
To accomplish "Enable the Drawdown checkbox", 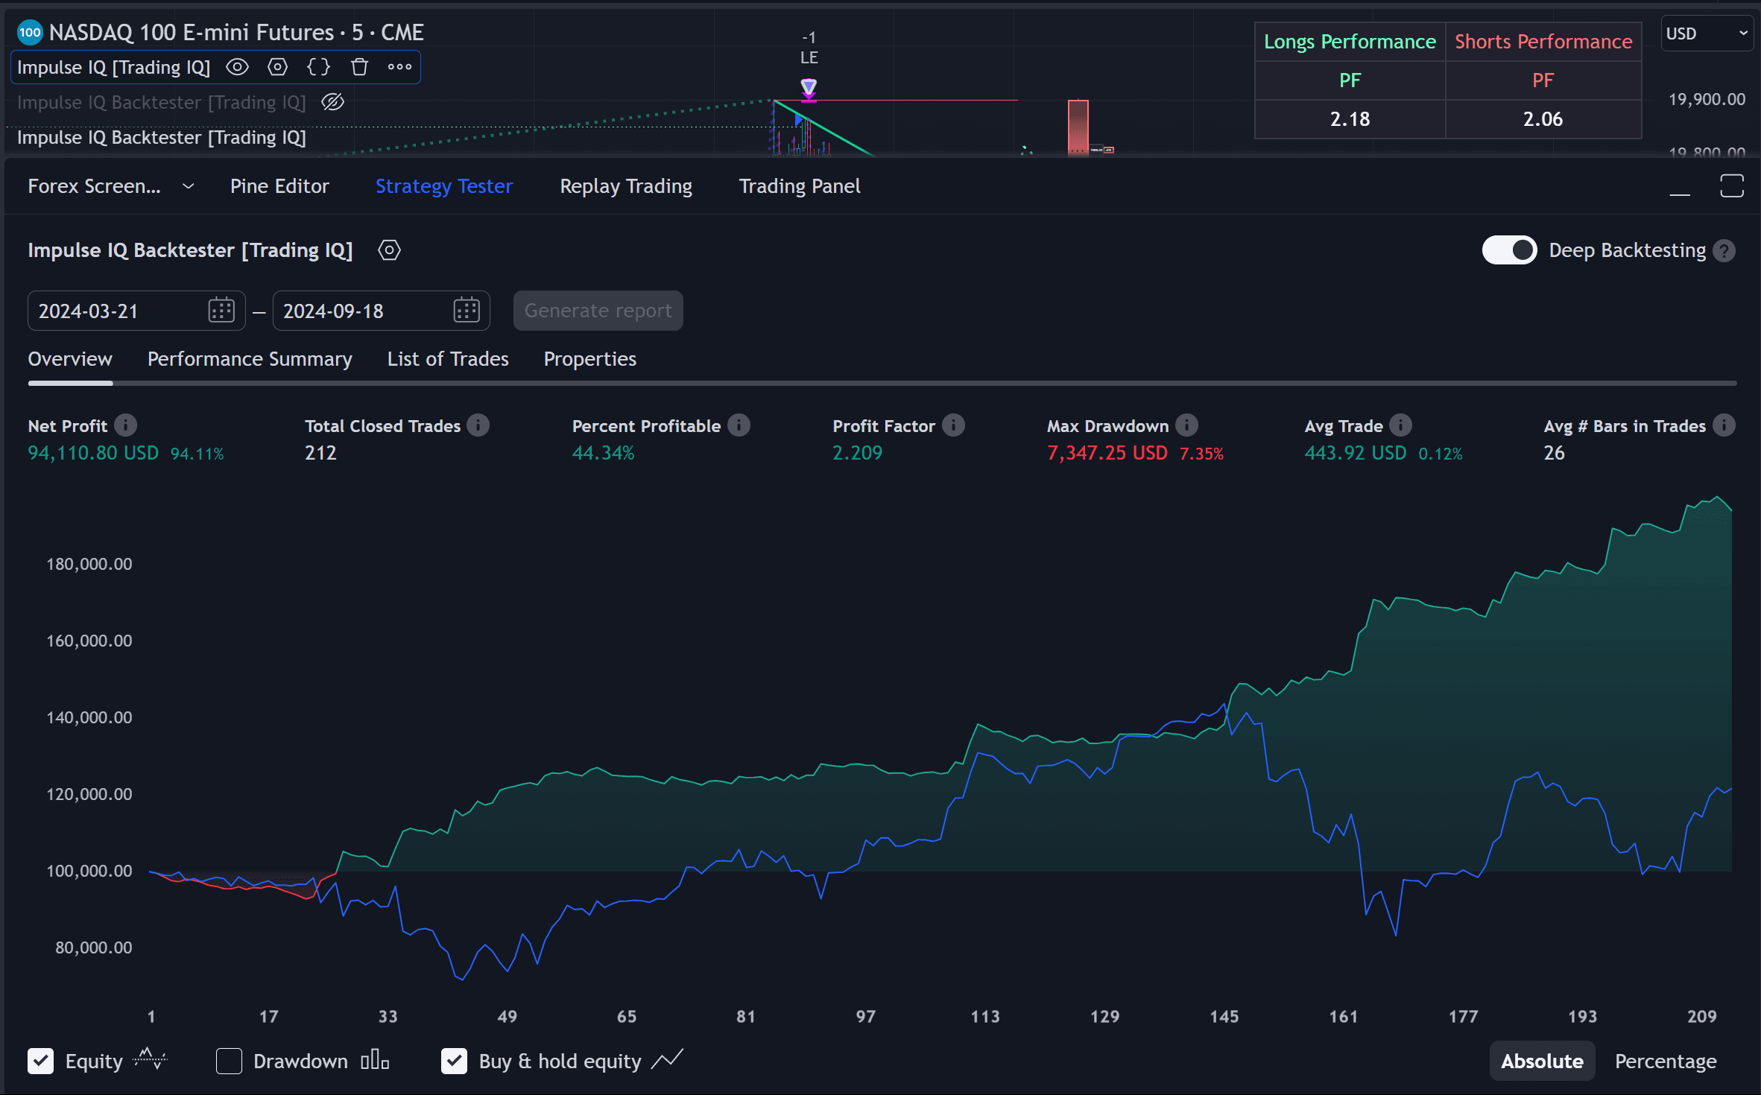I will click(x=229, y=1061).
